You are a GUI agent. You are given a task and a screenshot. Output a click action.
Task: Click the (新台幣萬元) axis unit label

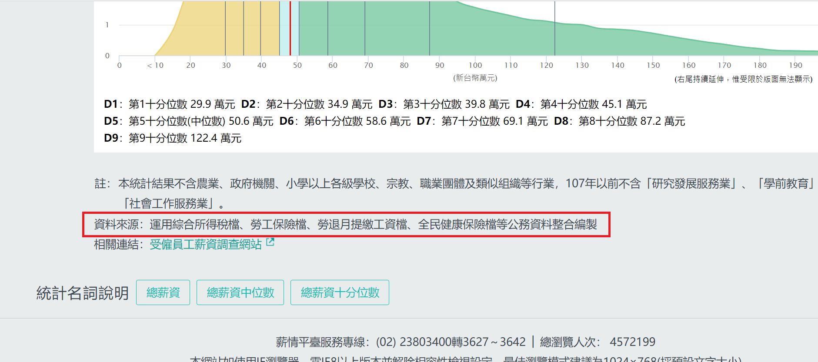click(475, 78)
